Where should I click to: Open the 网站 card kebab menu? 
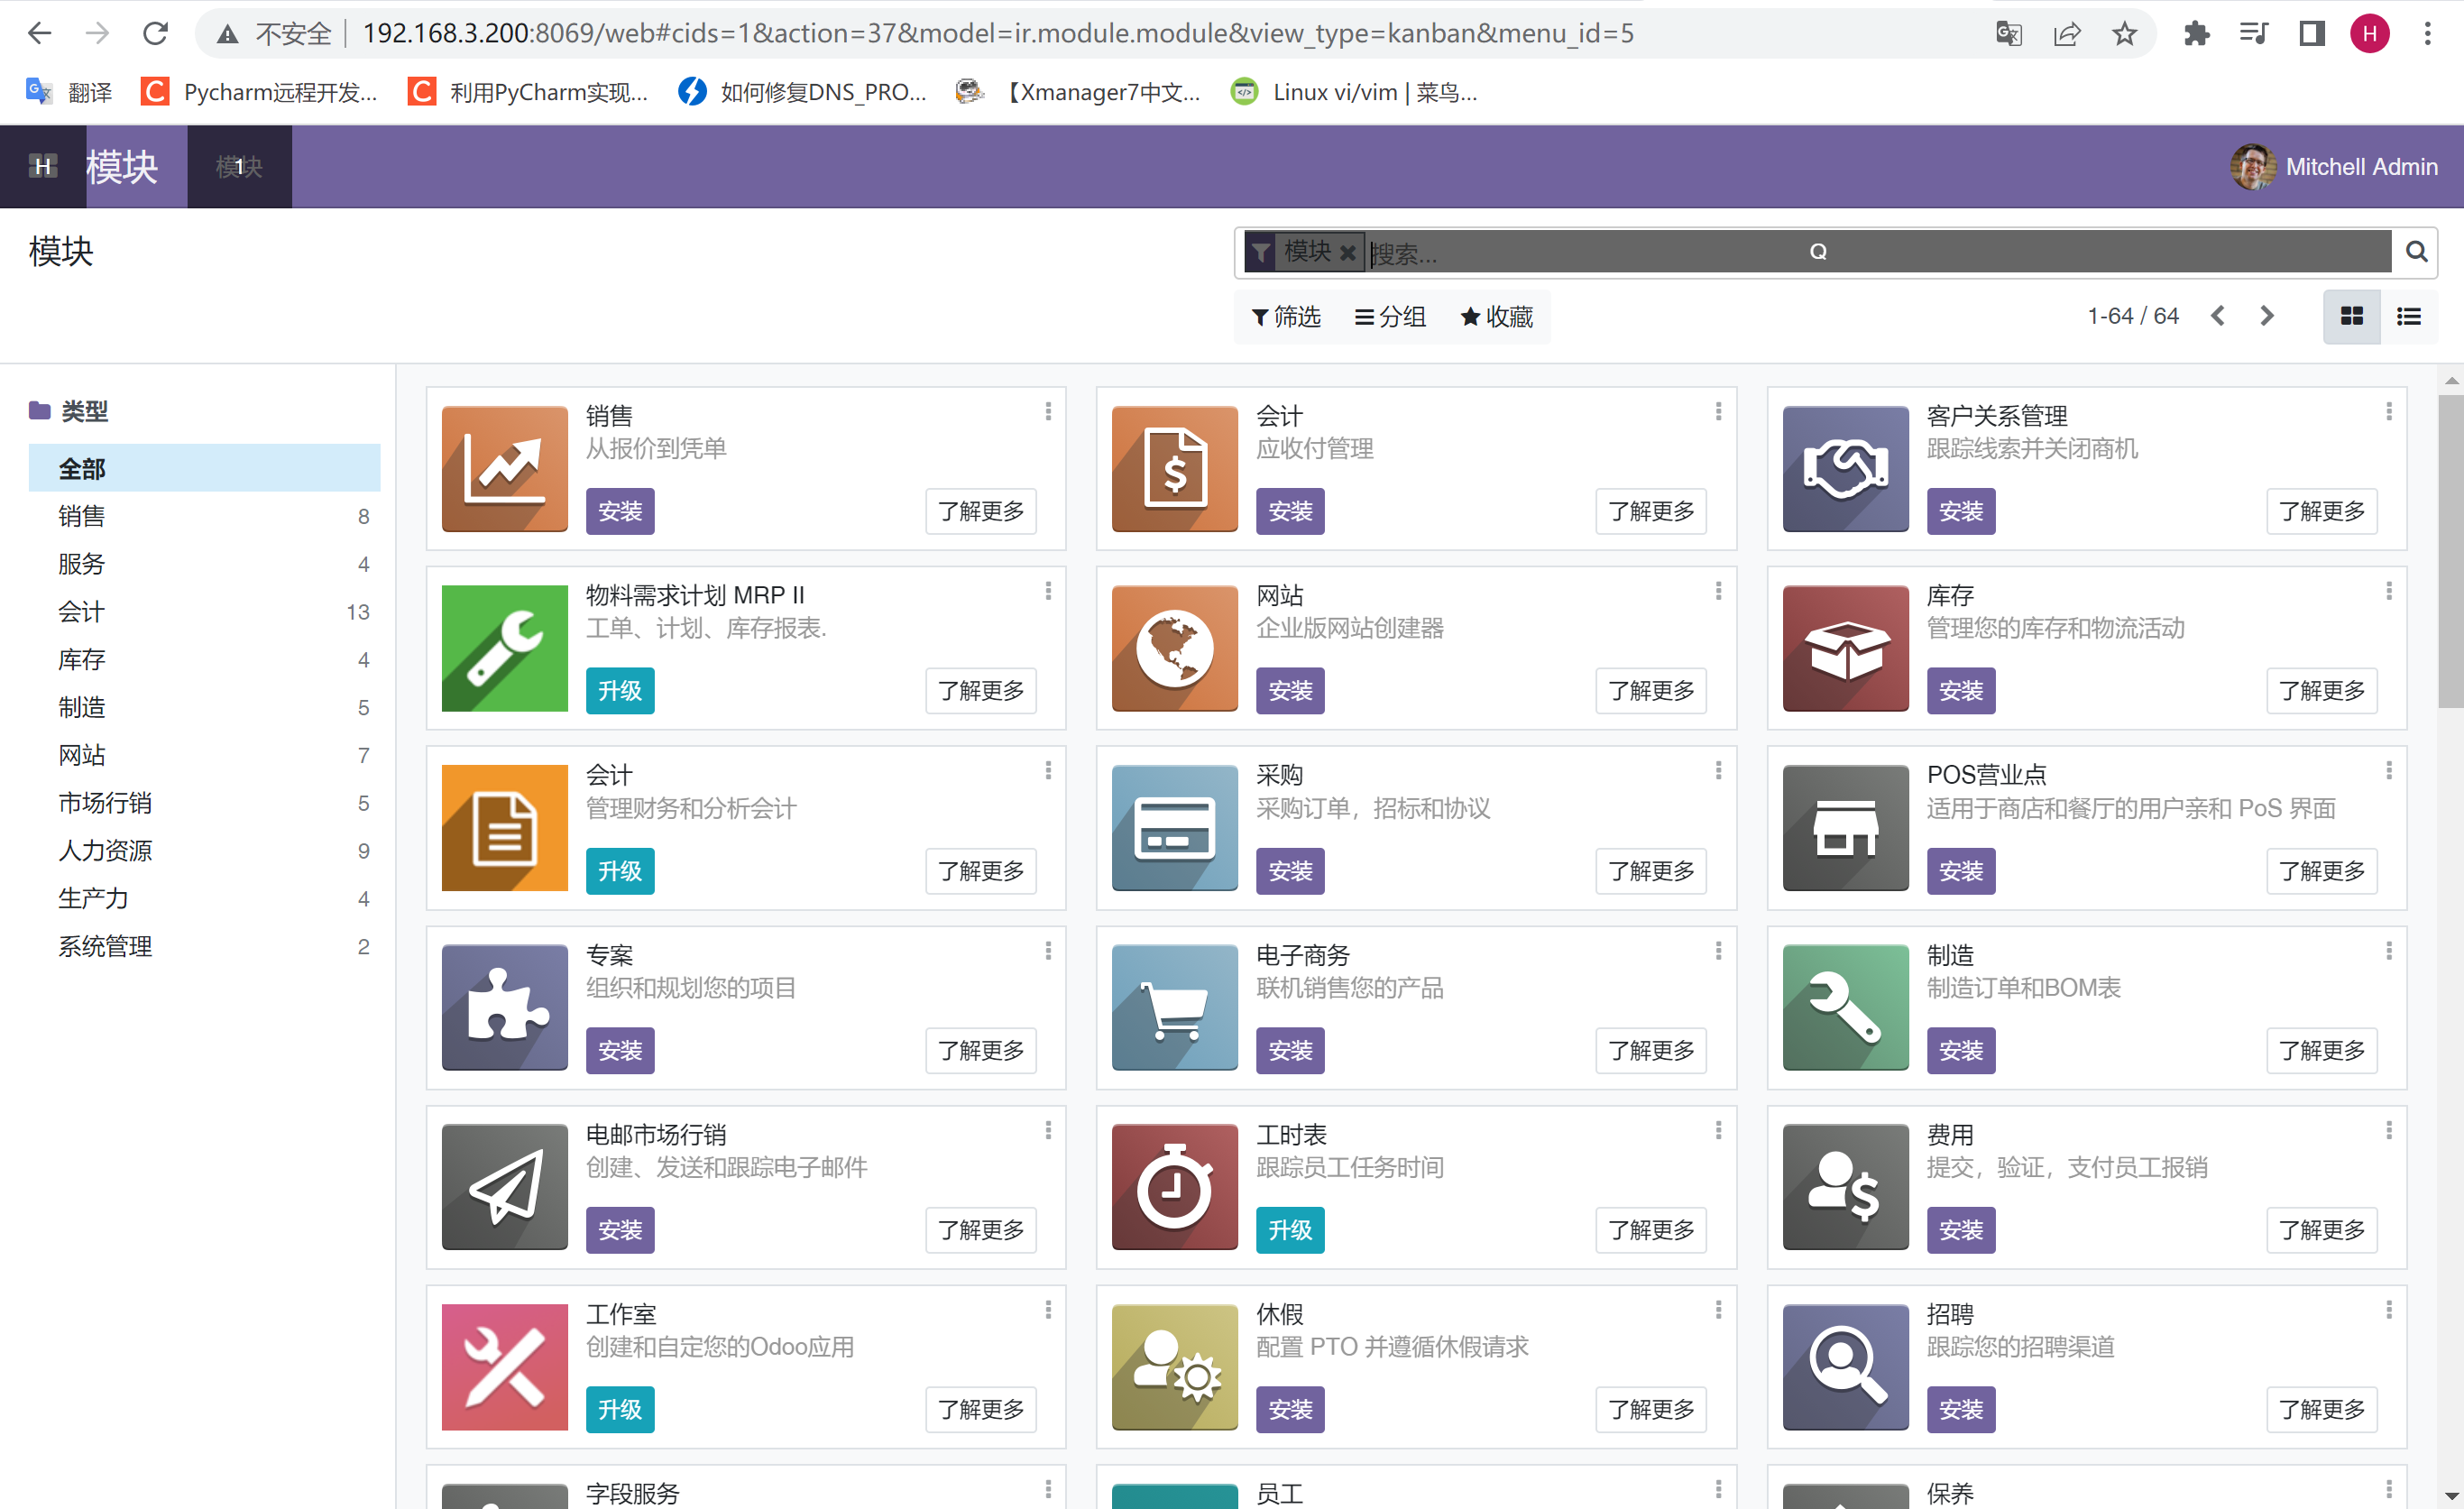click(1718, 591)
